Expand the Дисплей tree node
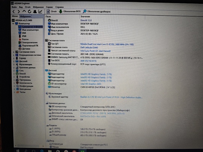The width and height of the screenshot is (203, 152). pyautogui.click(x=14, y=61)
